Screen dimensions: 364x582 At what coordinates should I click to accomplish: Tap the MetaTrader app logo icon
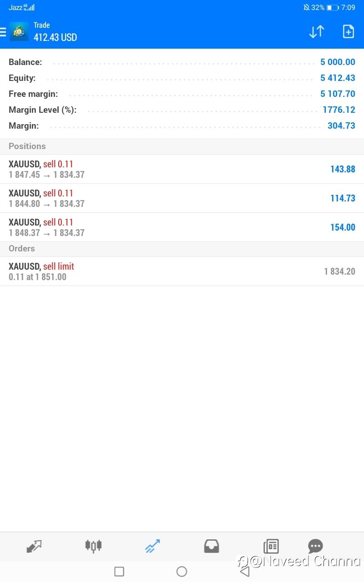pyautogui.click(x=19, y=32)
